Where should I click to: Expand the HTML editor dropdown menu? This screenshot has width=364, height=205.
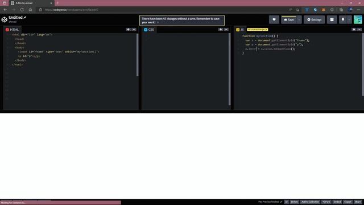[134, 30]
